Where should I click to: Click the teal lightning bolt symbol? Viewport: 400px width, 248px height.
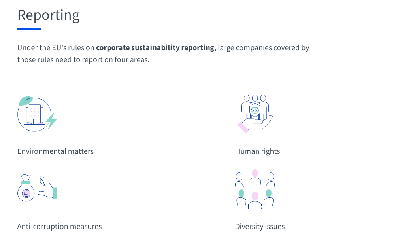coord(51,120)
